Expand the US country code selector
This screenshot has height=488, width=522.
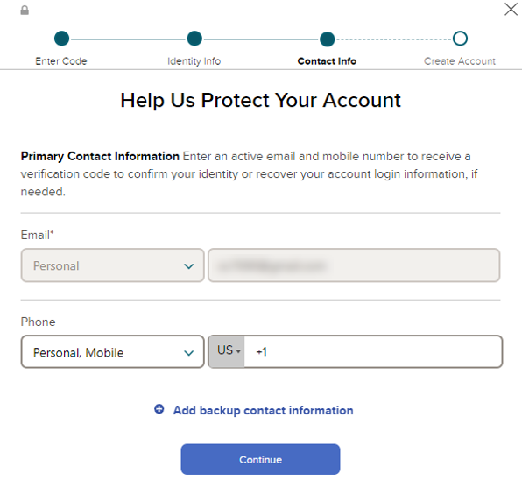pyautogui.click(x=229, y=351)
